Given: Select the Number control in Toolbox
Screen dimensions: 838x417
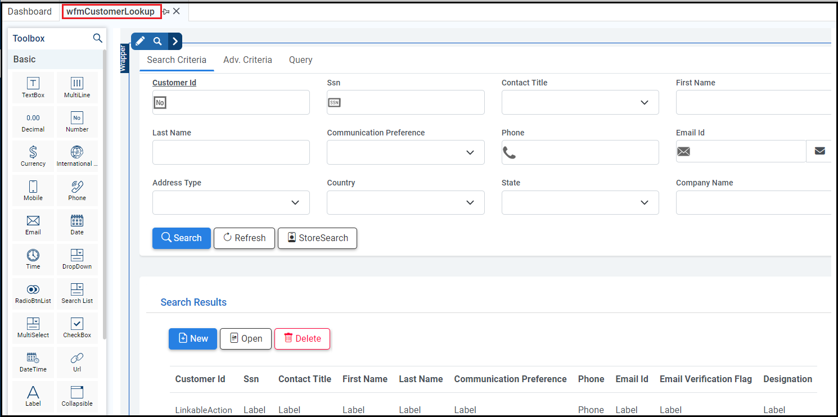Looking at the screenshot, I should click(x=77, y=122).
